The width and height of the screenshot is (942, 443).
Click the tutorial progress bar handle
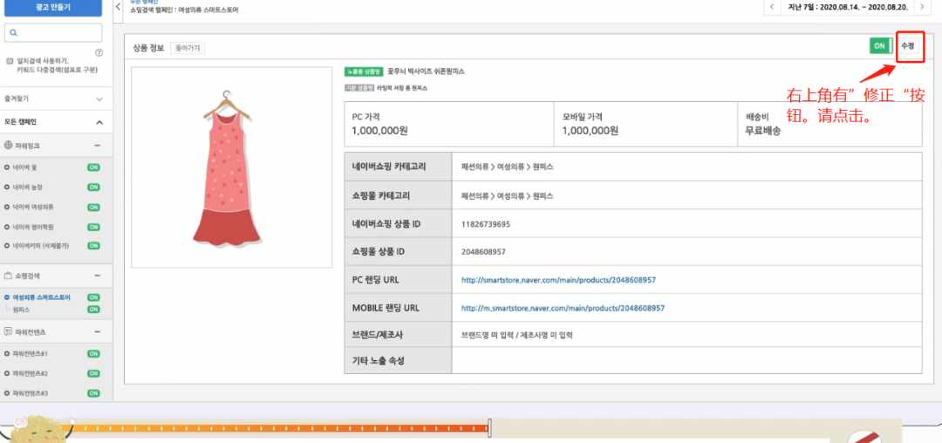point(489,428)
